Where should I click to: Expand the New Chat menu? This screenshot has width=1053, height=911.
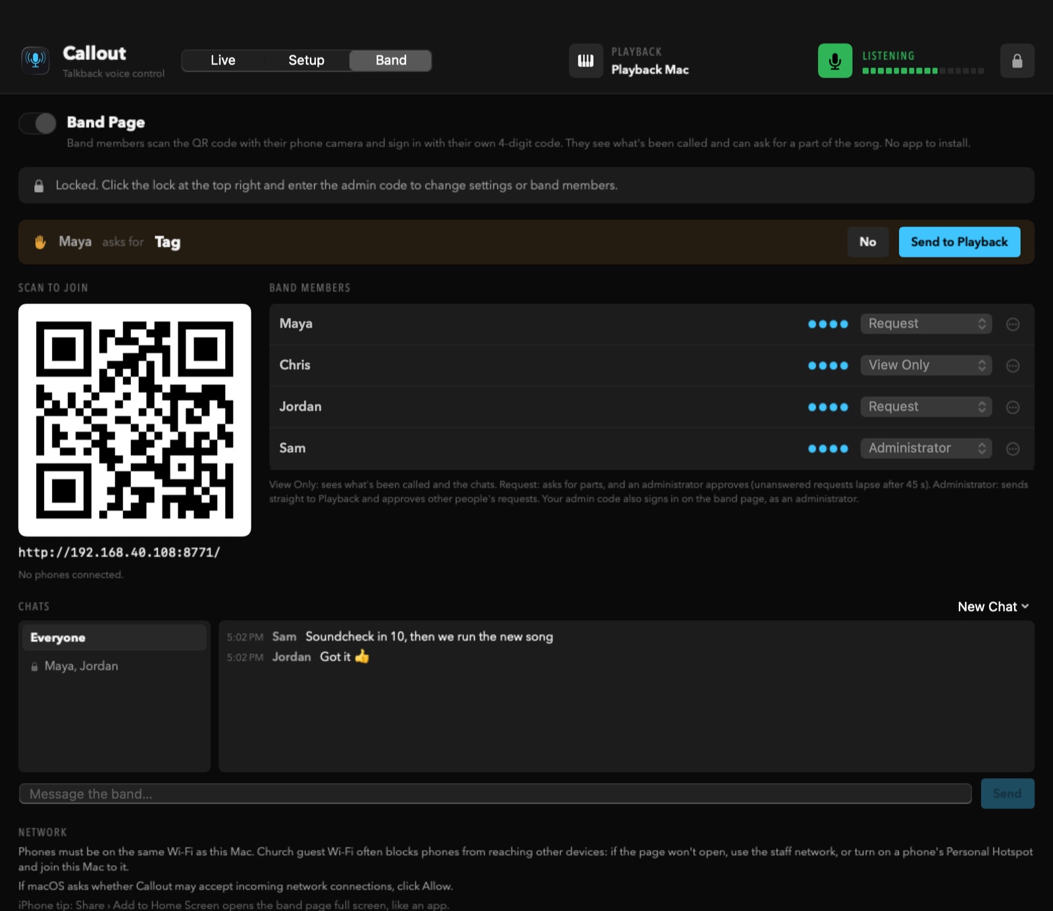click(x=993, y=607)
